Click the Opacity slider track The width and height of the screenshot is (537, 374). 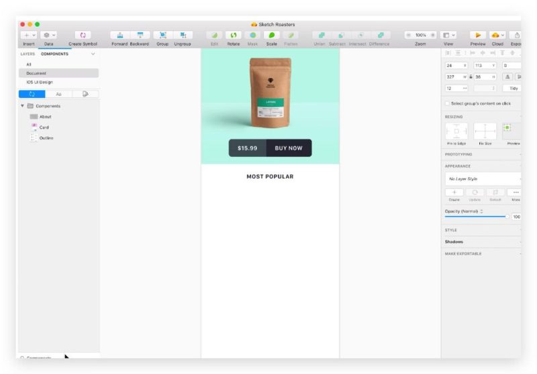(475, 216)
